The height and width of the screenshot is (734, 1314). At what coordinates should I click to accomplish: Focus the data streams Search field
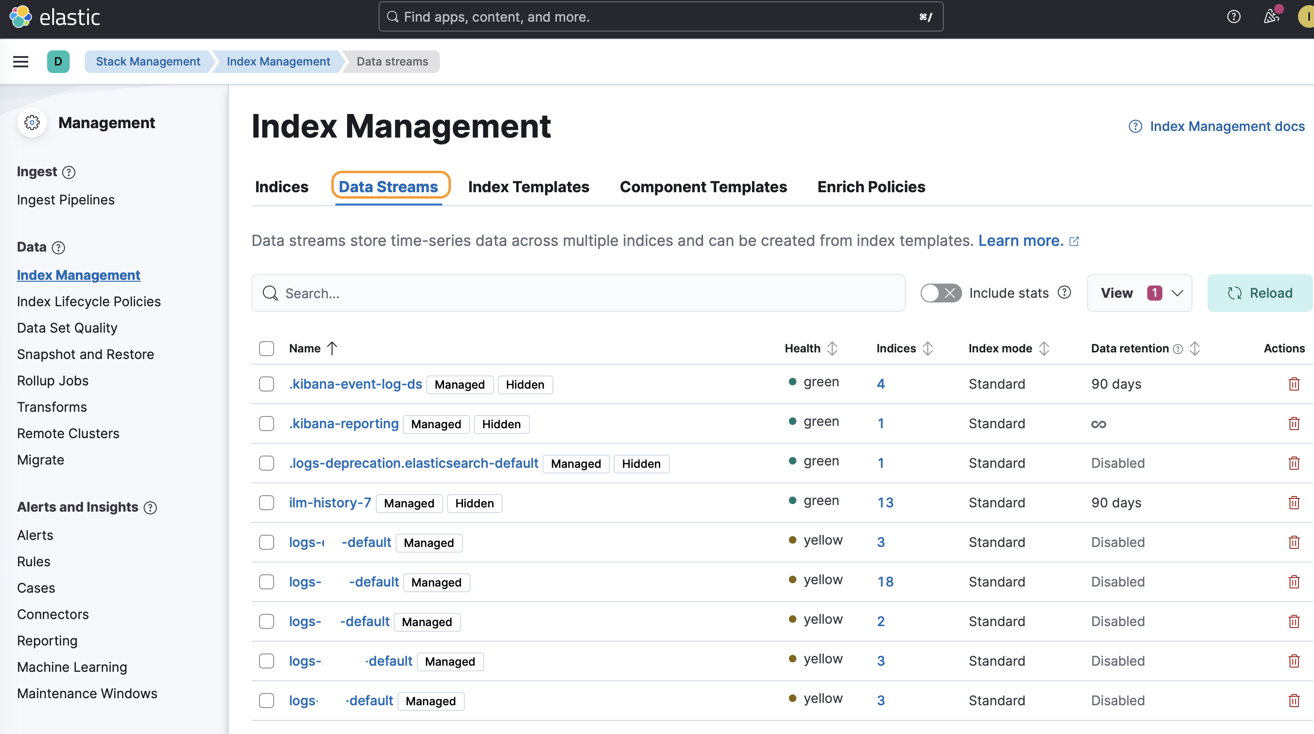click(578, 293)
